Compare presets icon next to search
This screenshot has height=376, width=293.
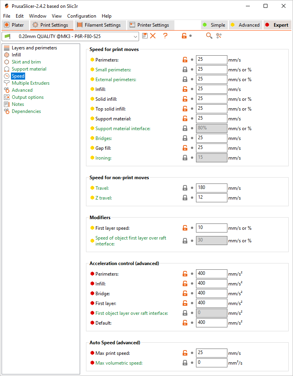point(218,36)
